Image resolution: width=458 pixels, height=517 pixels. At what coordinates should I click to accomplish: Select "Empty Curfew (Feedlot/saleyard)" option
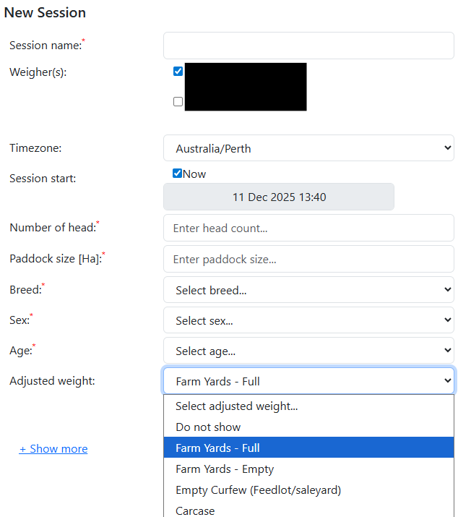258,490
